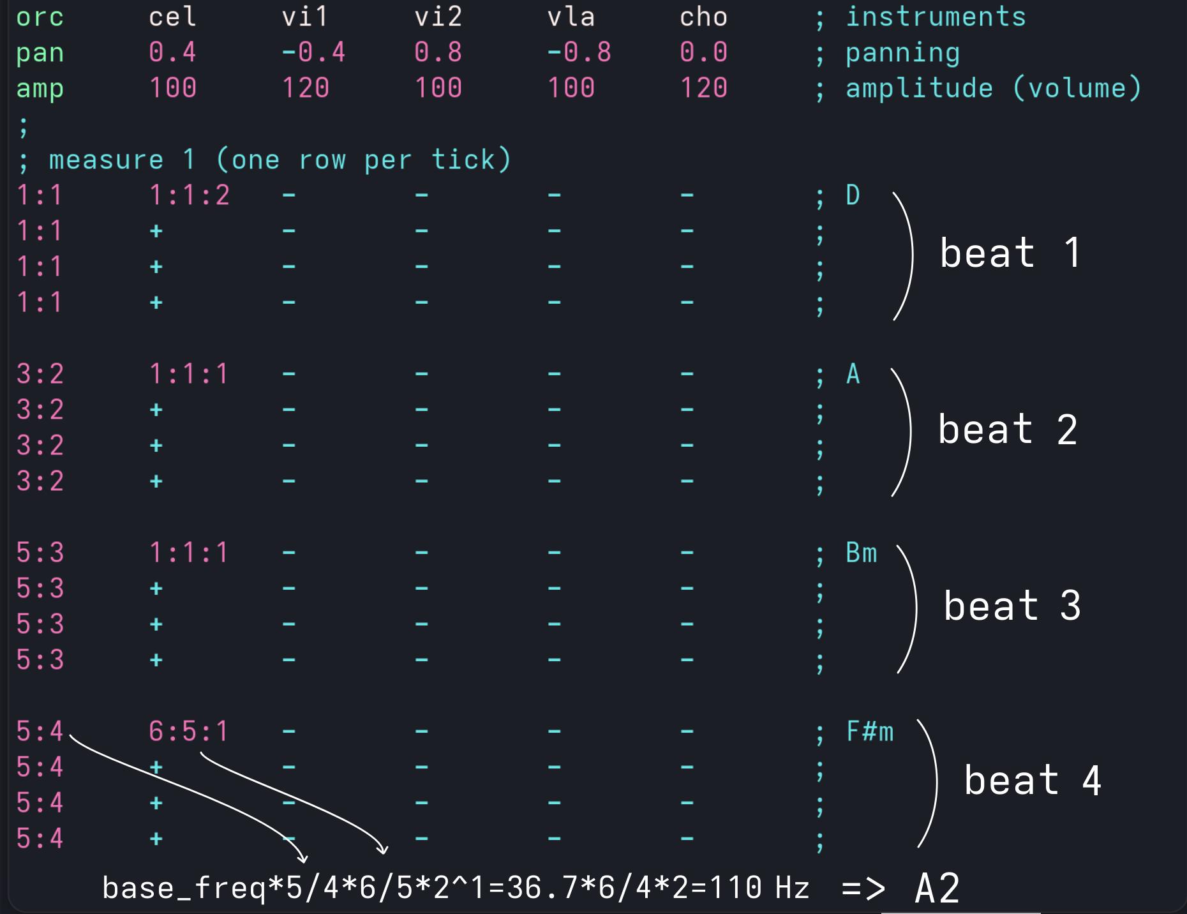Click the 'vla' instrument column header

click(x=571, y=17)
